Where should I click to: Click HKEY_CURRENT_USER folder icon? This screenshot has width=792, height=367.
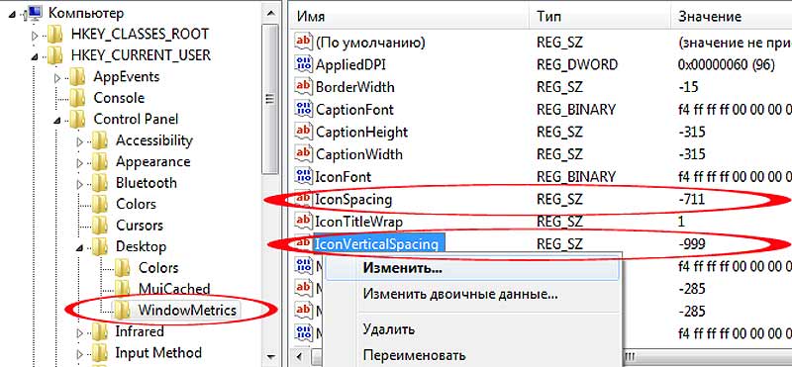click(x=54, y=55)
